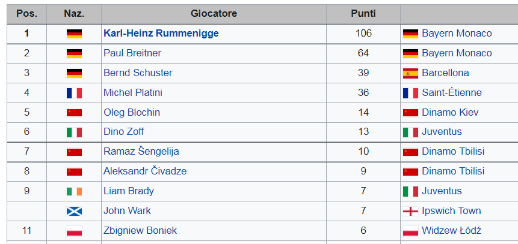
Task: Click English flag next to Ipswich Town
Action: tap(411, 211)
